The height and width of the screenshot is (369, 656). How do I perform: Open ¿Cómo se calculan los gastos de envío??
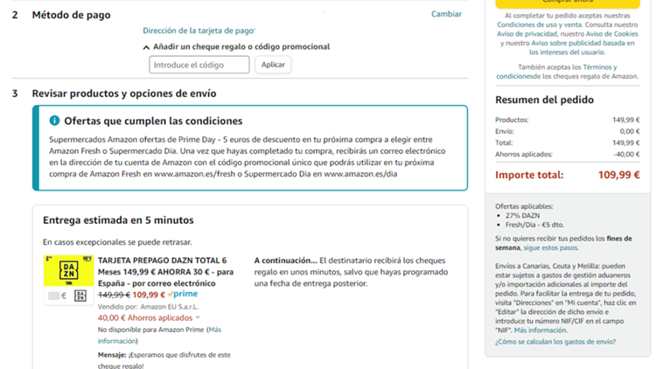[x=555, y=341]
